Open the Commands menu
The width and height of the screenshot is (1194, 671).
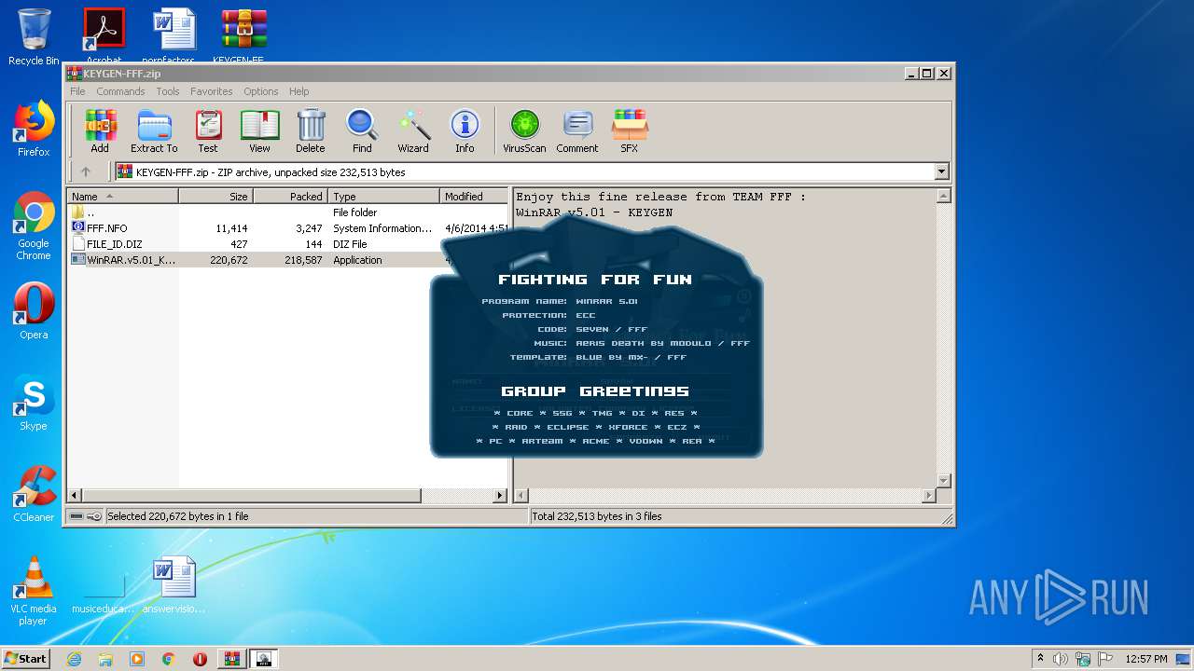click(x=120, y=91)
